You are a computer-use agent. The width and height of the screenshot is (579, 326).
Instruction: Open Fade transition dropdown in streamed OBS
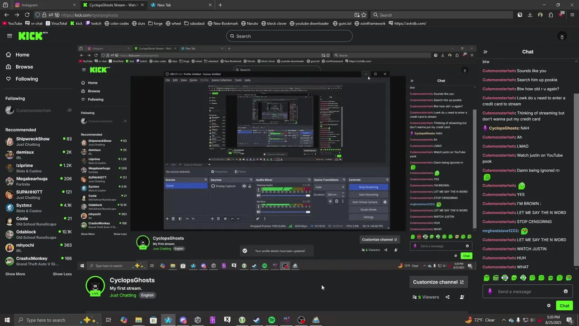(329, 187)
